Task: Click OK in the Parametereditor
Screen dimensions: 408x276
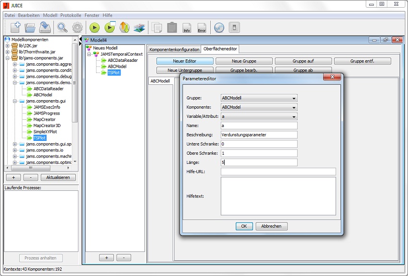Action: pyautogui.click(x=244, y=226)
